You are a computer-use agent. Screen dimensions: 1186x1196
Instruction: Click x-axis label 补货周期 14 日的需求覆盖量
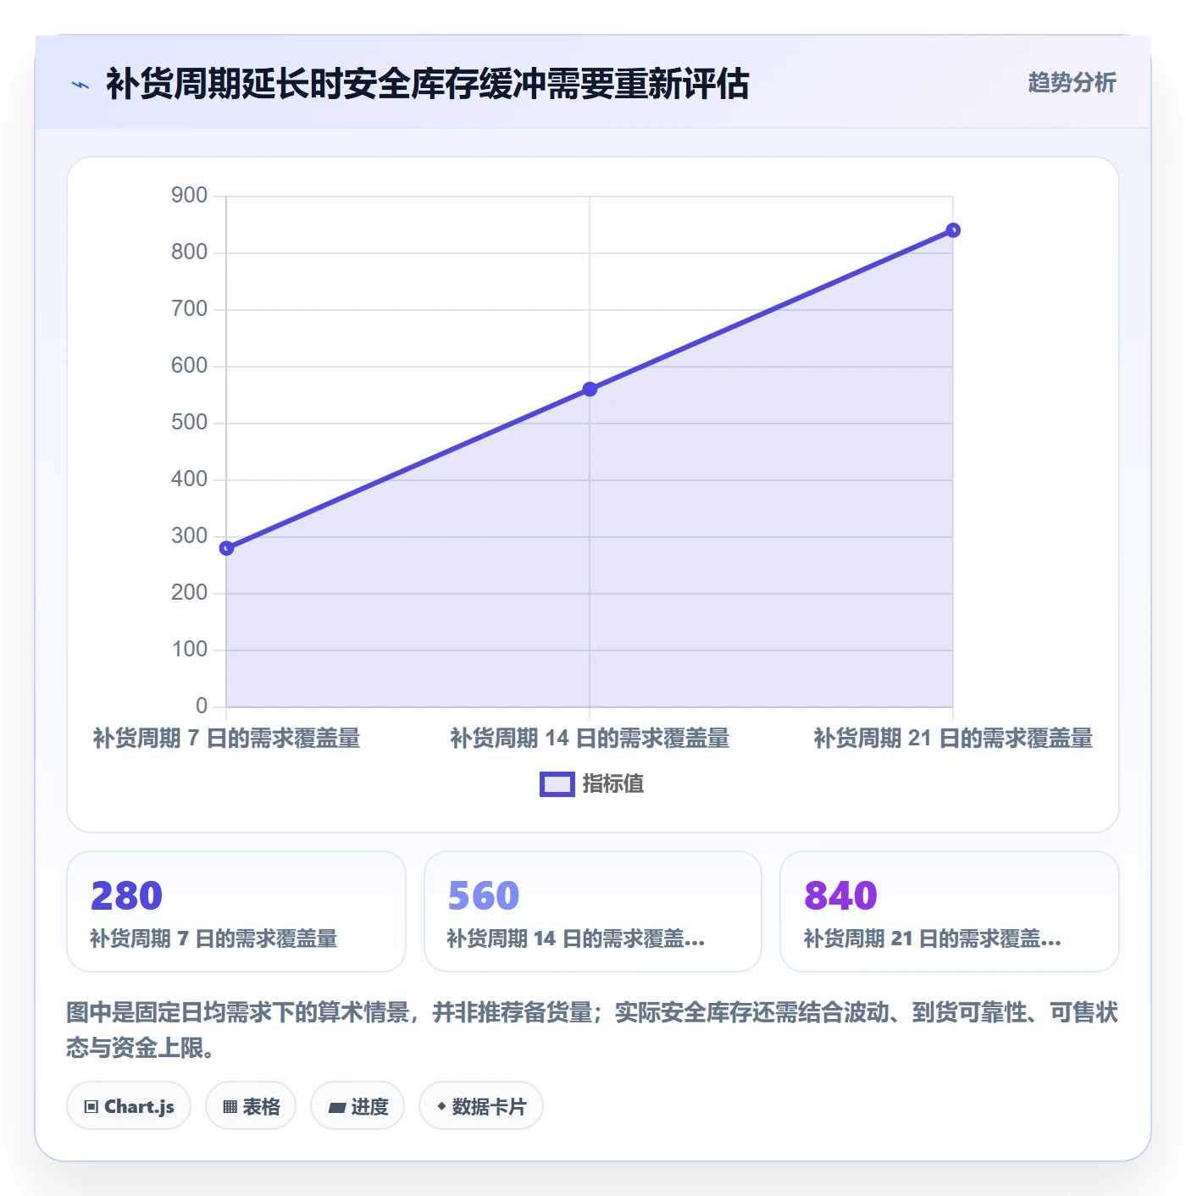click(x=590, y=739)
